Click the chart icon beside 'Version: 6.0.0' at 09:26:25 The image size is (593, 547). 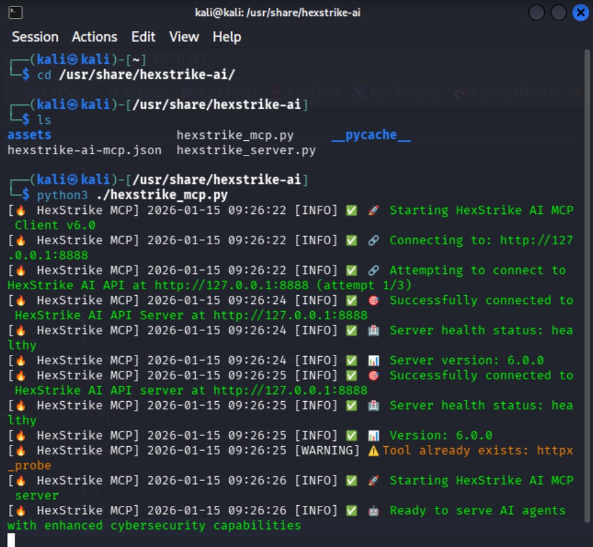tap(374, 435)
